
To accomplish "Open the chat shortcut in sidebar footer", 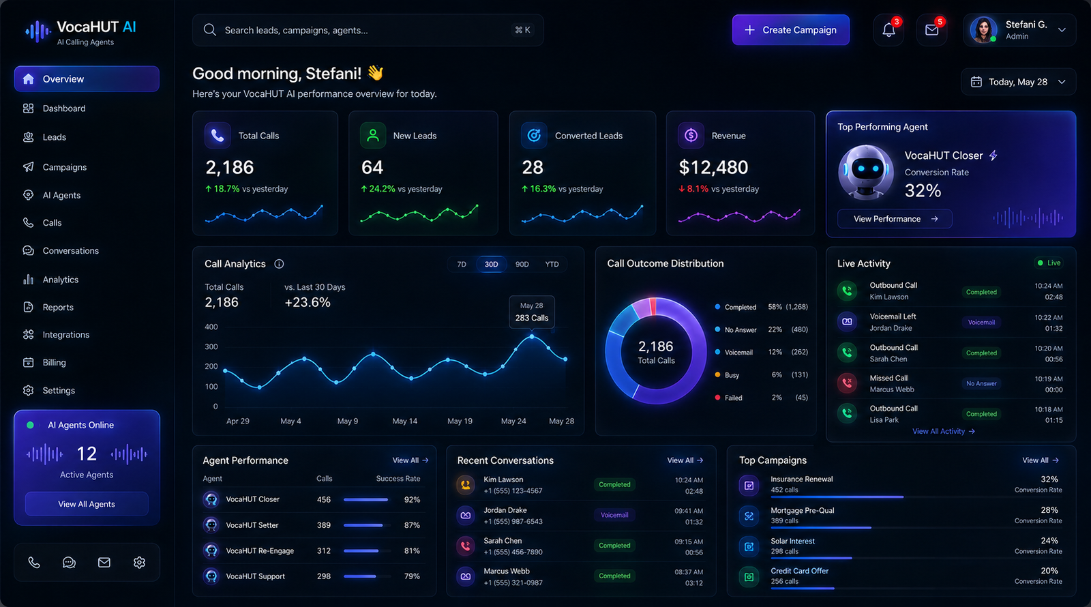I will (x=69, y=563).
